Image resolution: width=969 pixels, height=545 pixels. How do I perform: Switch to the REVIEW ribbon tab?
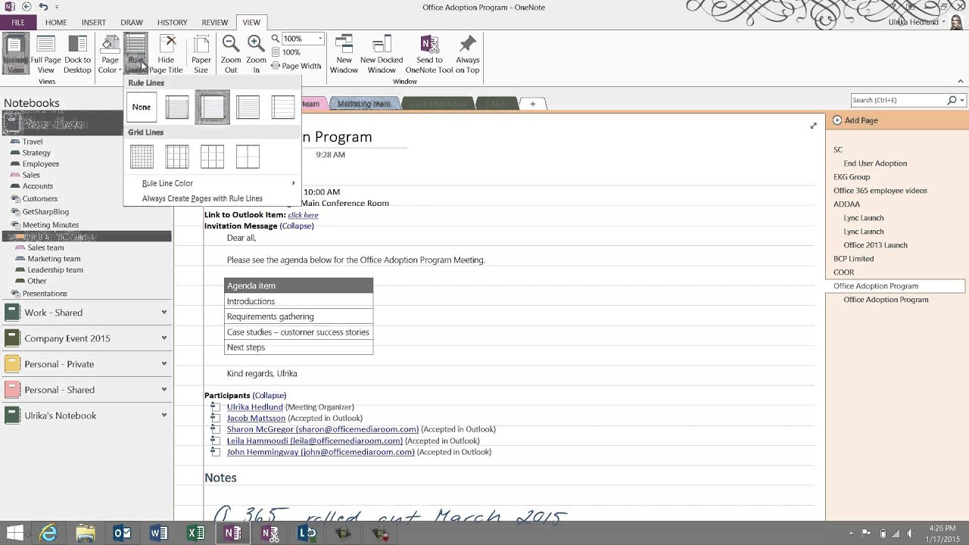click(x=215, y=23)
